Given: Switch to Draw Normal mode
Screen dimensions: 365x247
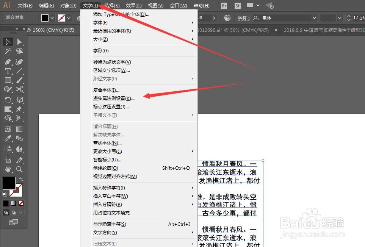Looking at the screenshot, I should pyautogui.click(x=6, y=213).
